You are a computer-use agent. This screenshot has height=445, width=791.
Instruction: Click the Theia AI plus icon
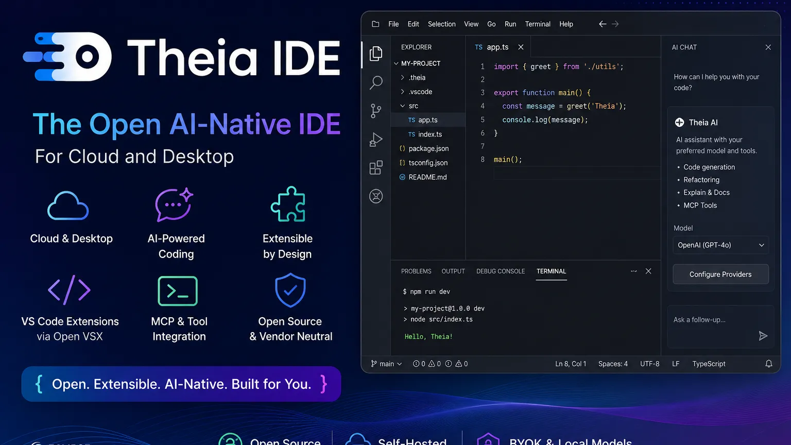[679, 123]
